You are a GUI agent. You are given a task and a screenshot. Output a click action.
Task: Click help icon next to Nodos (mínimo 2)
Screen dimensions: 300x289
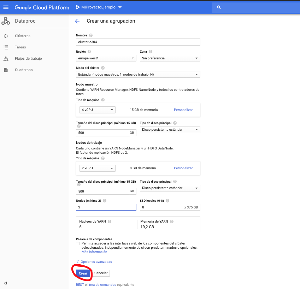point(105,201)
